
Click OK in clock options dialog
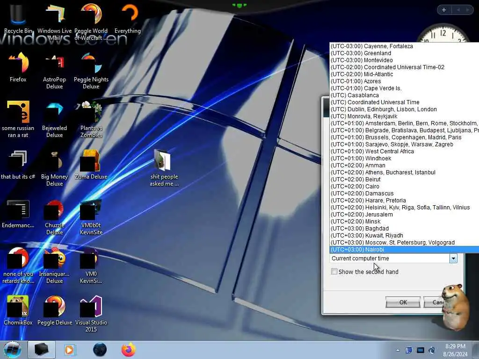403,302
